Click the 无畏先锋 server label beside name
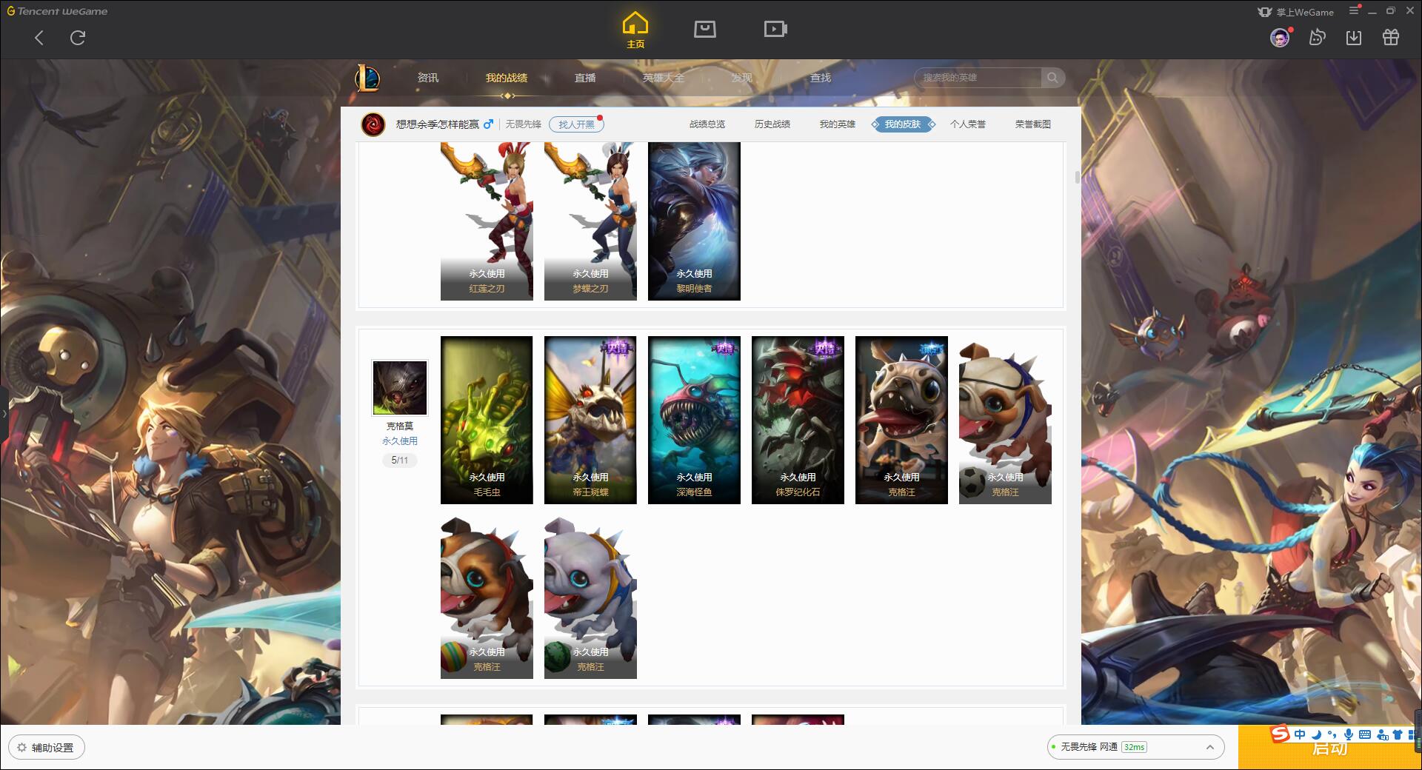 coord(523,124)
